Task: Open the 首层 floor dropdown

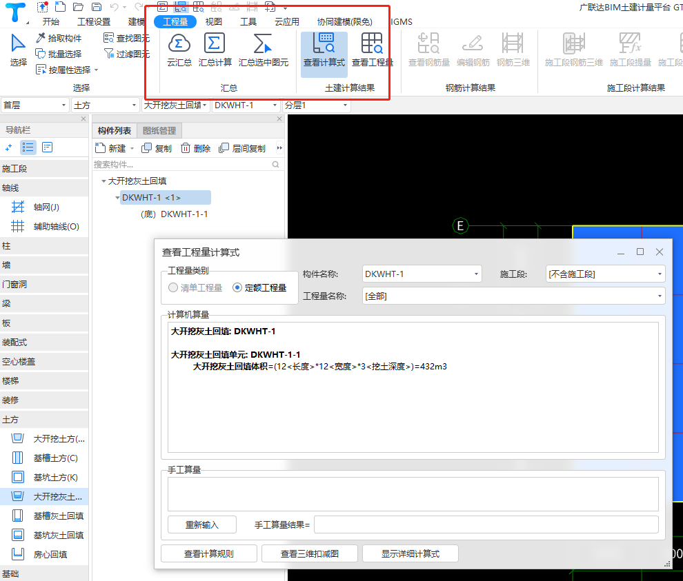Action: coord(35,105)
